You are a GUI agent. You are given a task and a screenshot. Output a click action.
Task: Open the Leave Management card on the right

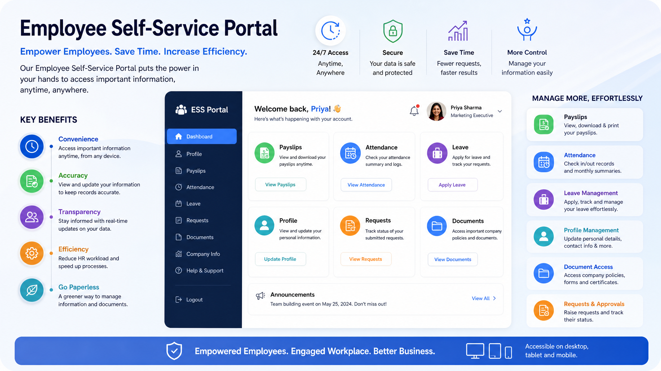click(585, 200)
